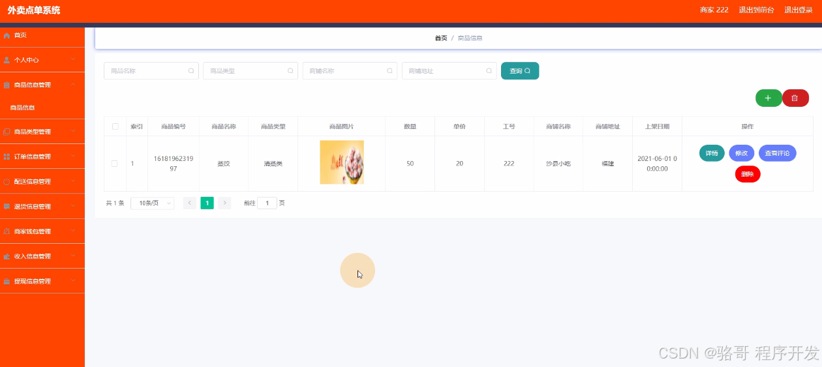Open the 蒸饺 product image thumbnail
822x367 pixels.
tap(342, 162)
